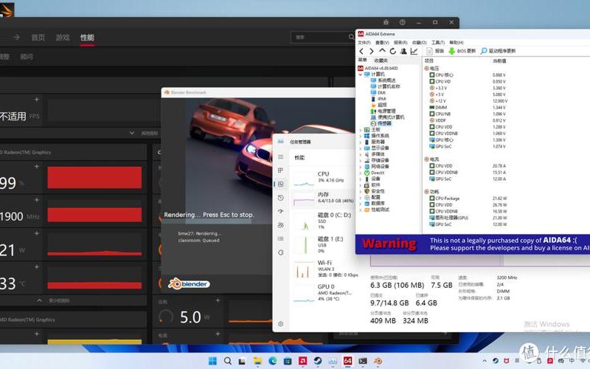Open the 报告(R) menu in AIDA64
The height and width of the screenshot is (369, 590).
(400, 43)
